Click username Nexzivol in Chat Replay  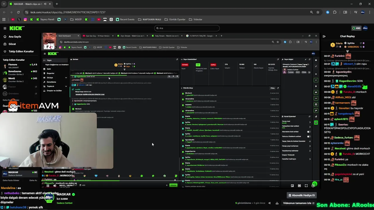pos(340,148)
